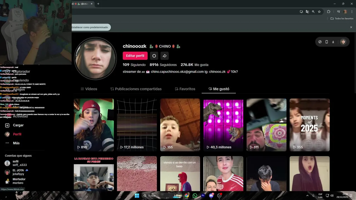The width and height of the screenshot is (356, 200).
Task: Open WhatsApp from the taskbar
Action: 195,196
